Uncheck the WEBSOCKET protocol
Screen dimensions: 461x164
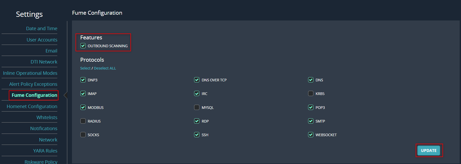coord(310,135)
